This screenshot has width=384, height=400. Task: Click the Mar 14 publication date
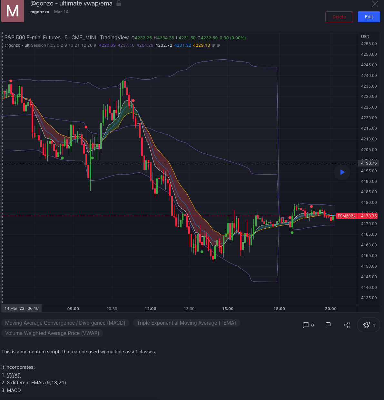(x=61, y=12)
